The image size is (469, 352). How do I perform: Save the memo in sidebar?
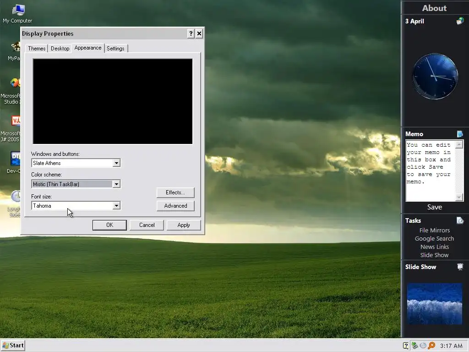click(x=435, y=207)
